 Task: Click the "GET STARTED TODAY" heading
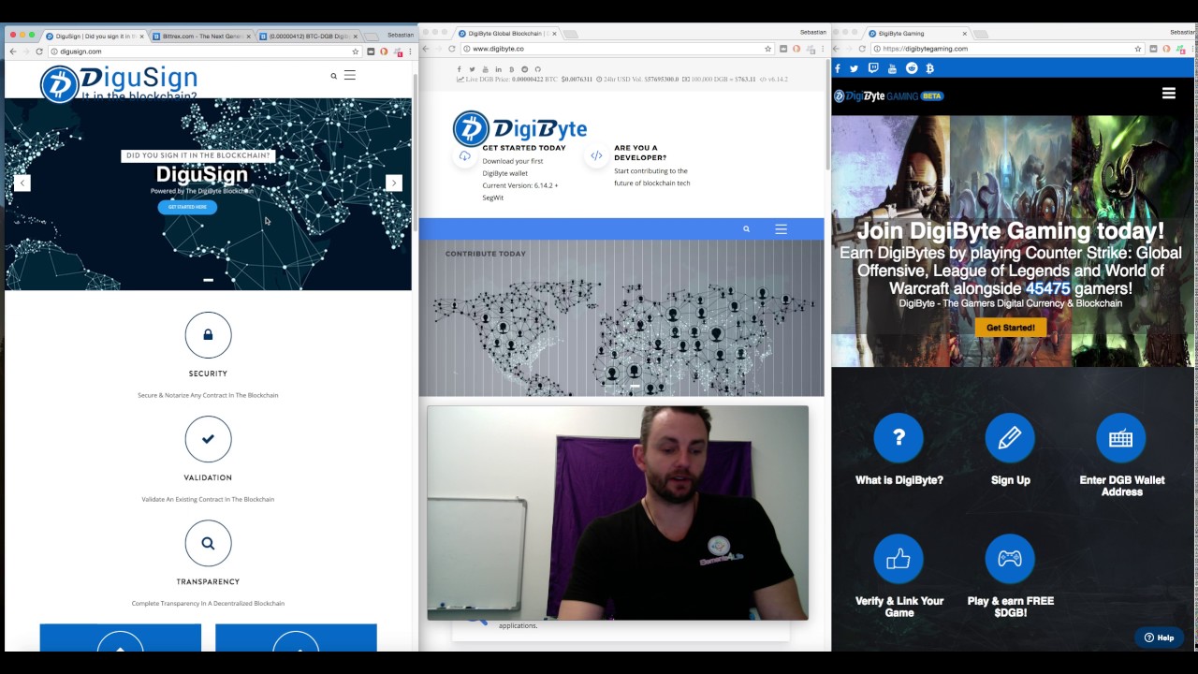(x=524, y=148)
